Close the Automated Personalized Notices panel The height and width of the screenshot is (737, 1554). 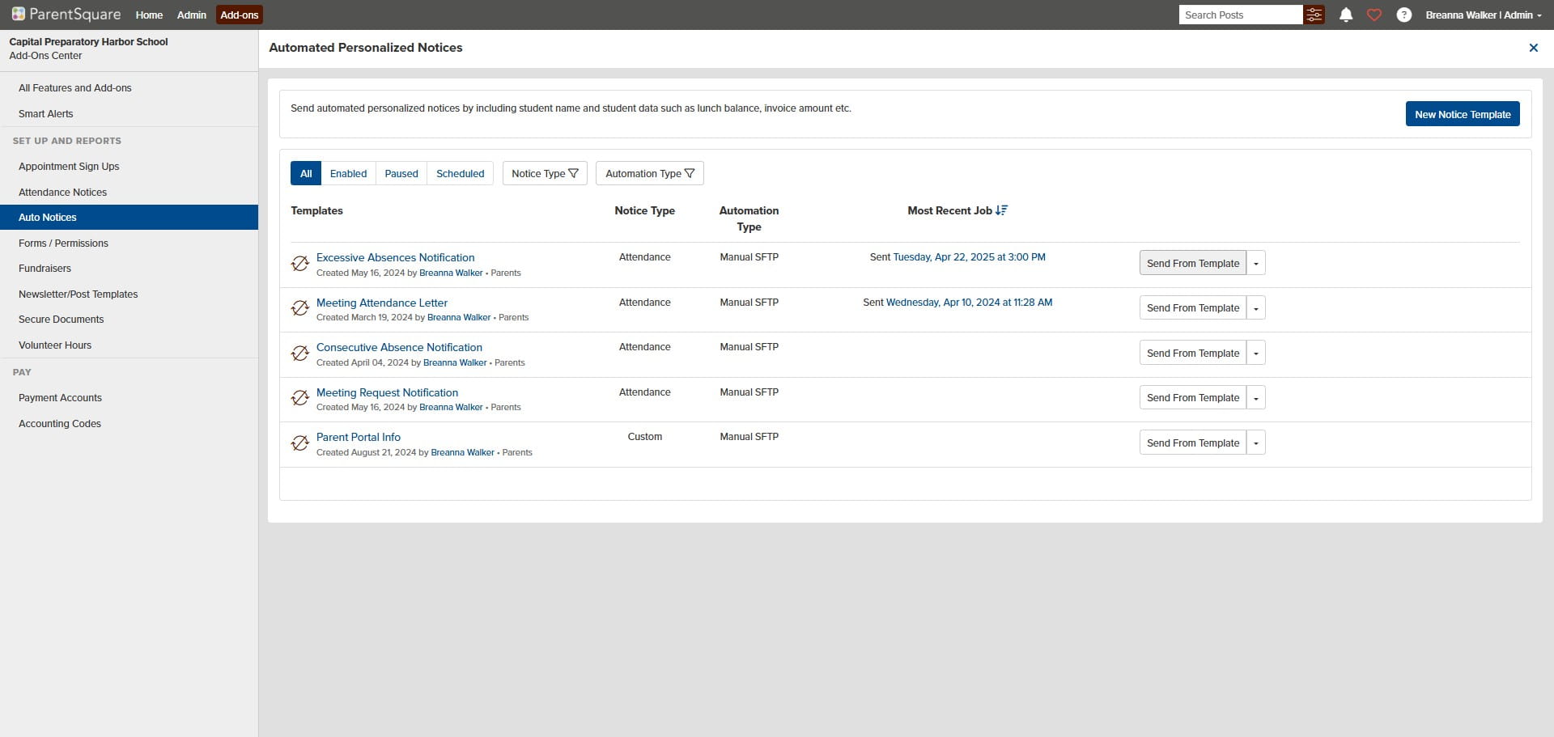tap(1533, 48)
